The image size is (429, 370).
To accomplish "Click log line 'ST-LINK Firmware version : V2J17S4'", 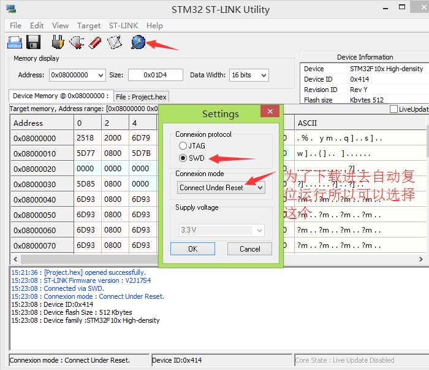I will coord(81,280).
